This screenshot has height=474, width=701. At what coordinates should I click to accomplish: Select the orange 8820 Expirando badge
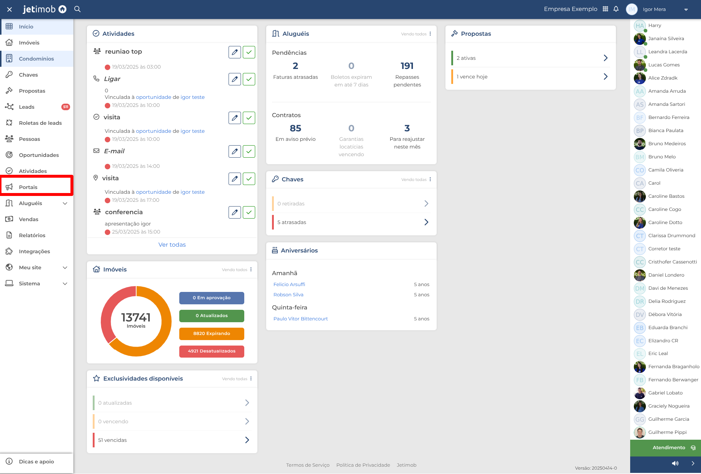coord(212,334)
